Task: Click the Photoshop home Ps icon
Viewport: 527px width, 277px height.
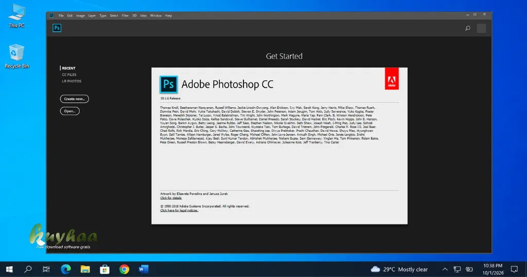Action: click(57, 28)
